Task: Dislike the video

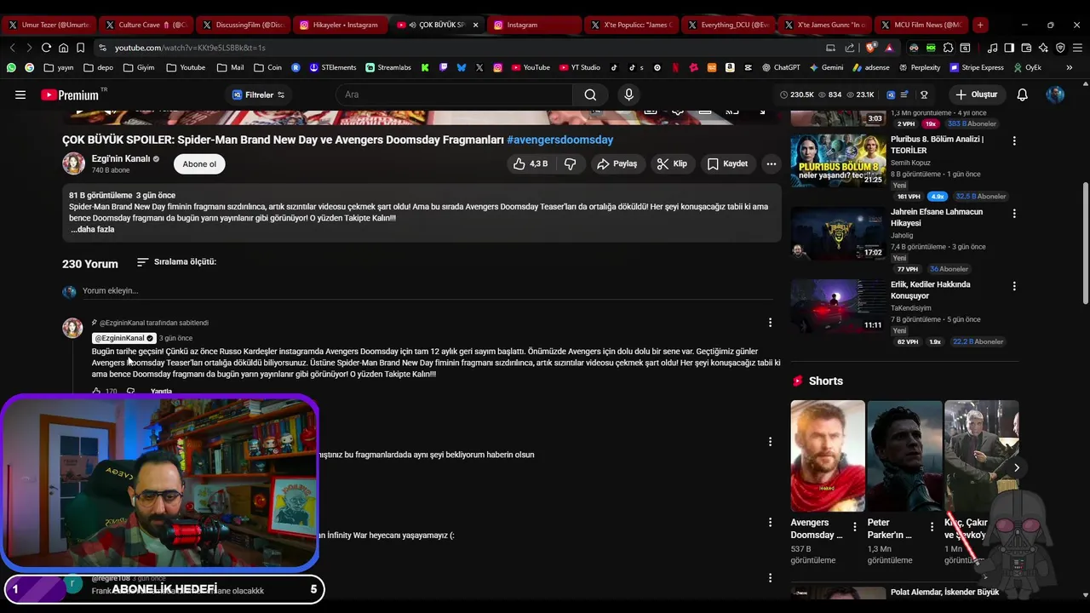Action: [570, 163]
